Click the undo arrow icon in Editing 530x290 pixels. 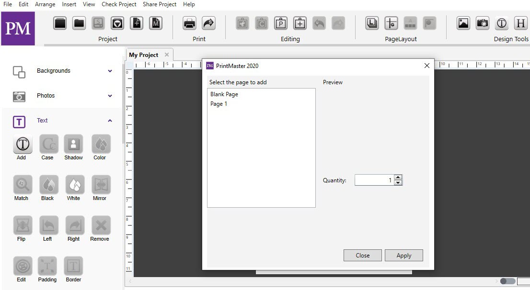pos(319,23)
